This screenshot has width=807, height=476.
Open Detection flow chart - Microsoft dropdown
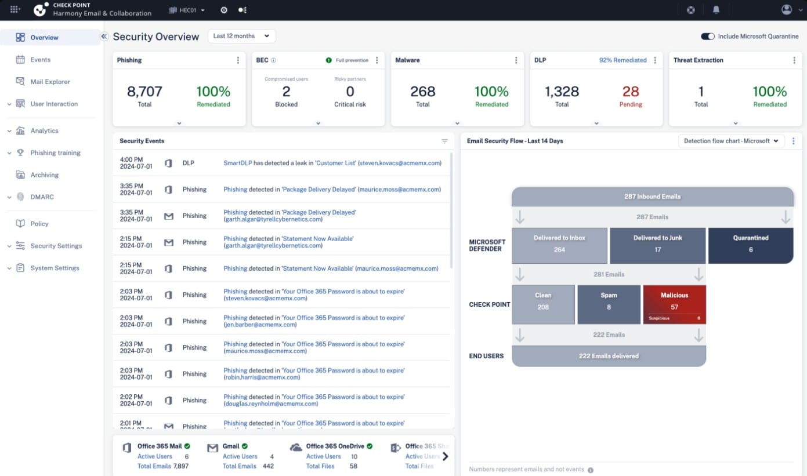pyautogui.click(x=730, y=141)
